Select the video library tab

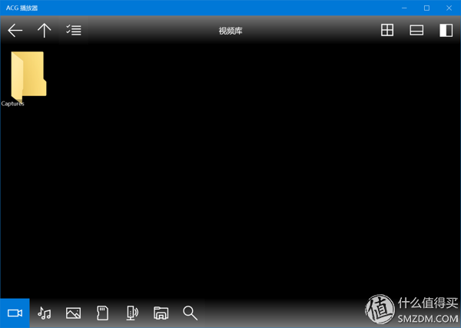point(15,313)
